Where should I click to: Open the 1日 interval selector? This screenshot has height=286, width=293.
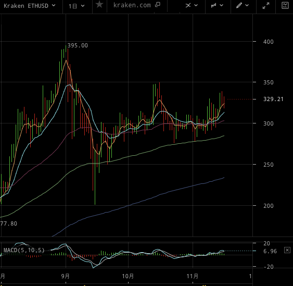[77, 6]
